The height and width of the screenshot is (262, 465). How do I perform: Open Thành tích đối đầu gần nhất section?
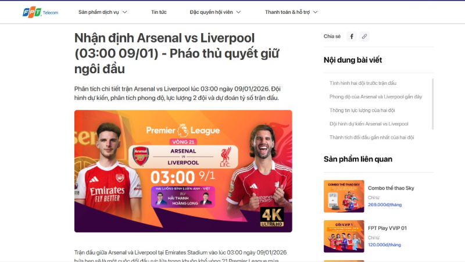[x=371, y=138]
